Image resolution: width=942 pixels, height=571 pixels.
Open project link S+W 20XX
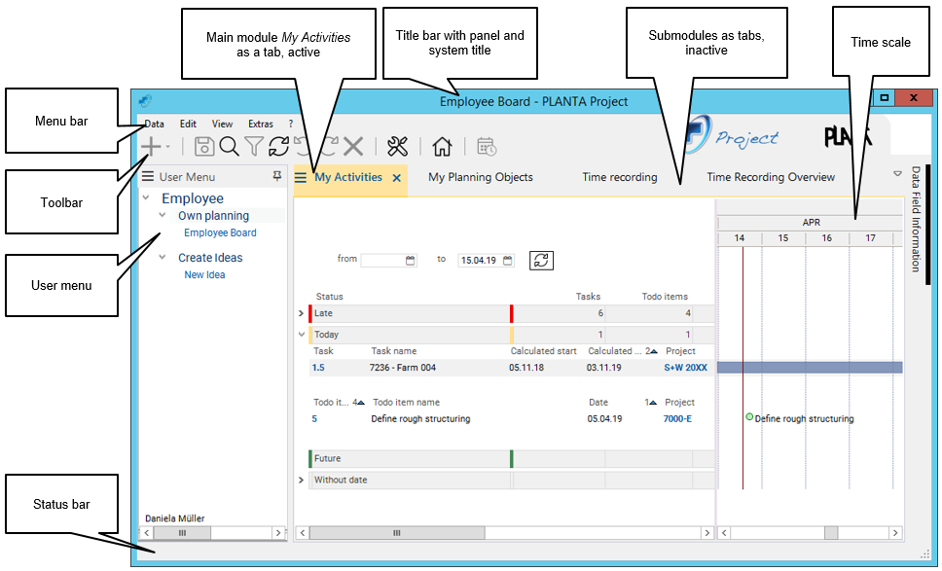pos(685,368)
